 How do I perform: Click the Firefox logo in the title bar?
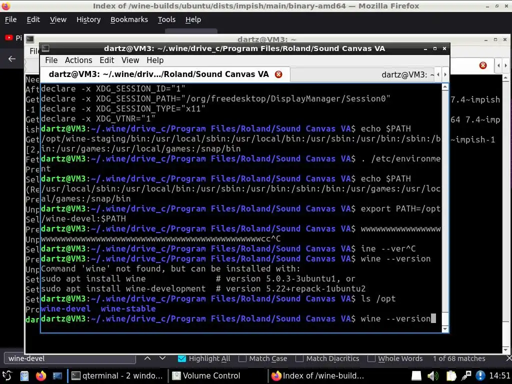[6, 5]
